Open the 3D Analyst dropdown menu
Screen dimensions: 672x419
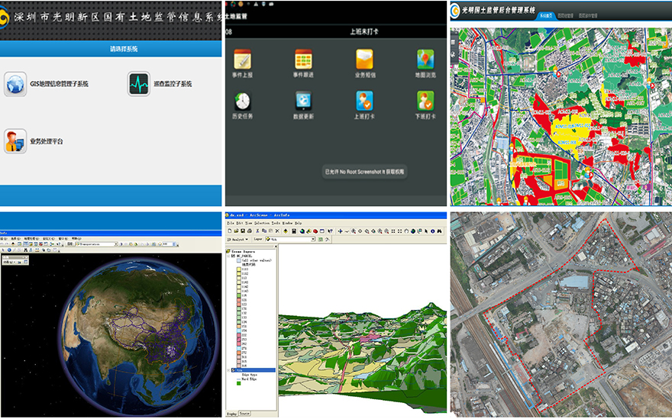click(237, 240)
